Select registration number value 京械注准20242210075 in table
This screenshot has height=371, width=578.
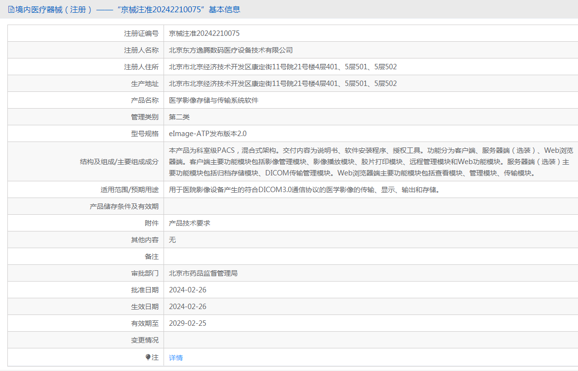tap(204, 33)
